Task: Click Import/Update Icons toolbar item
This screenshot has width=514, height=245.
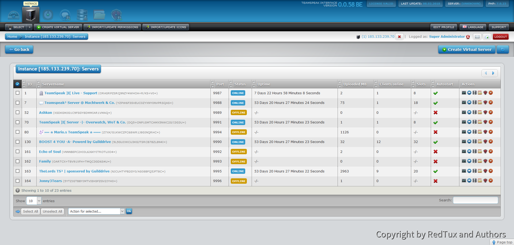Action: [166, 27]
